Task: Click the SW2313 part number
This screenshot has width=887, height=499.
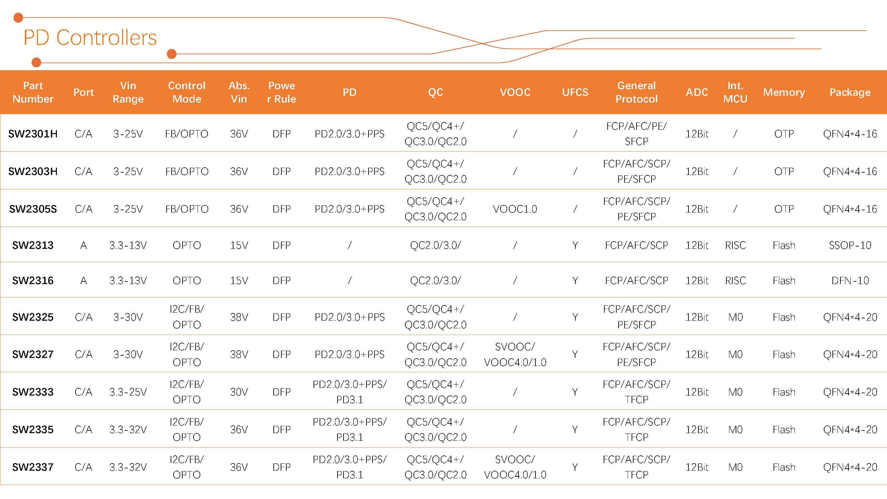Action: (x=33, y=245)
